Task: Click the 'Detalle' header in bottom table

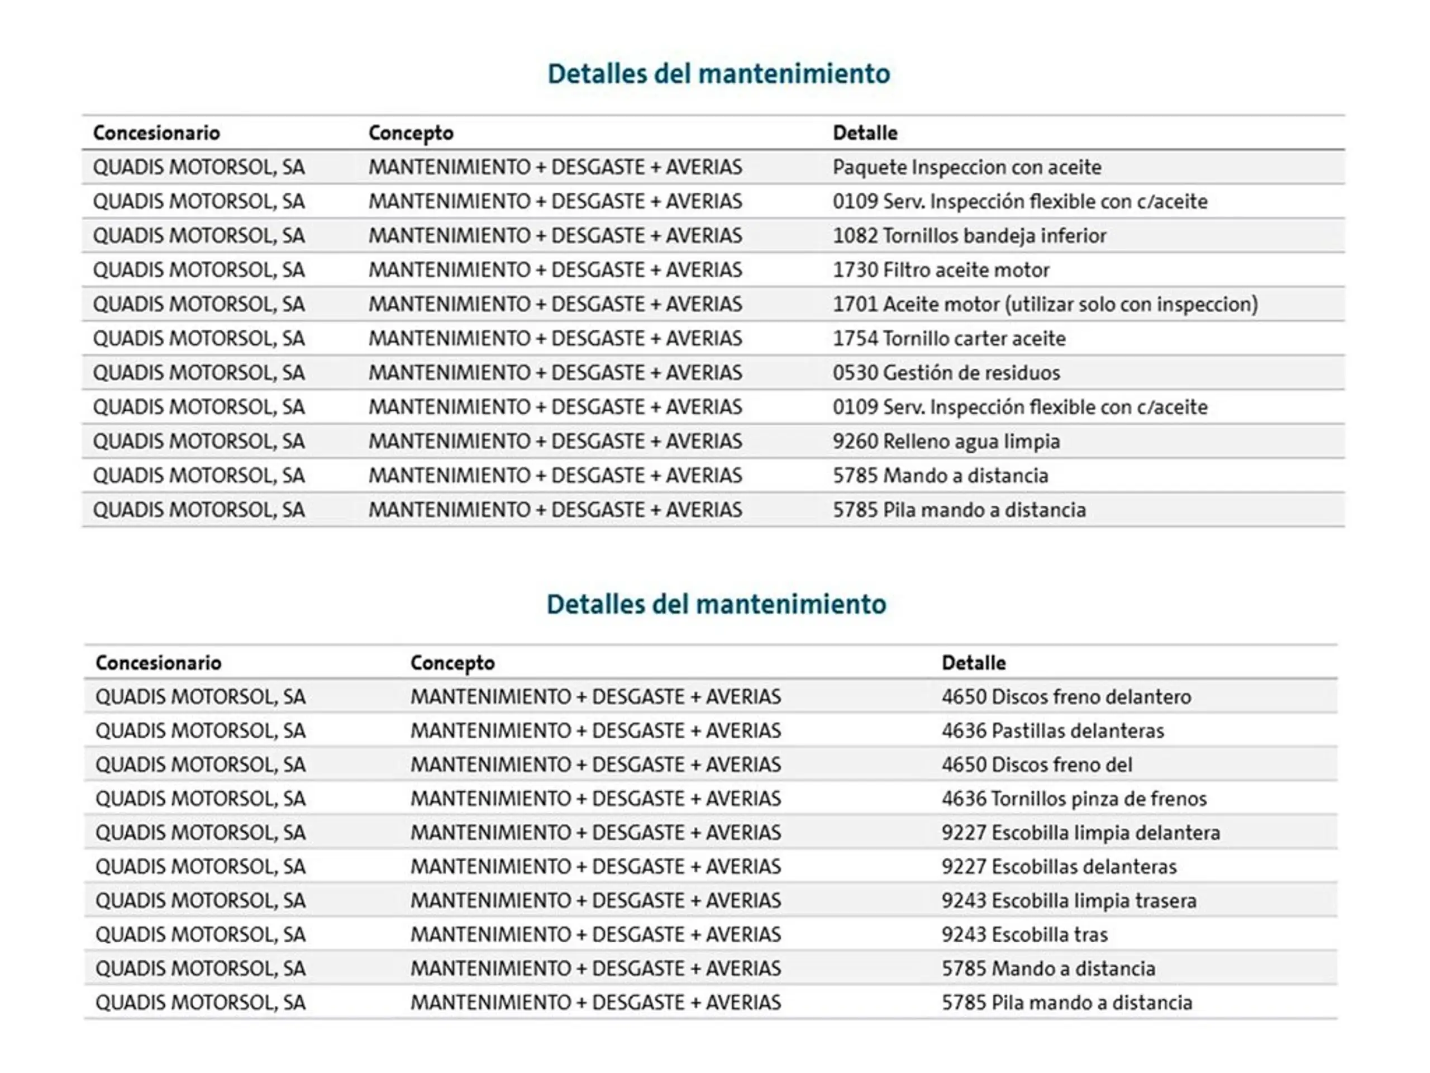Action: coord(974,662)
